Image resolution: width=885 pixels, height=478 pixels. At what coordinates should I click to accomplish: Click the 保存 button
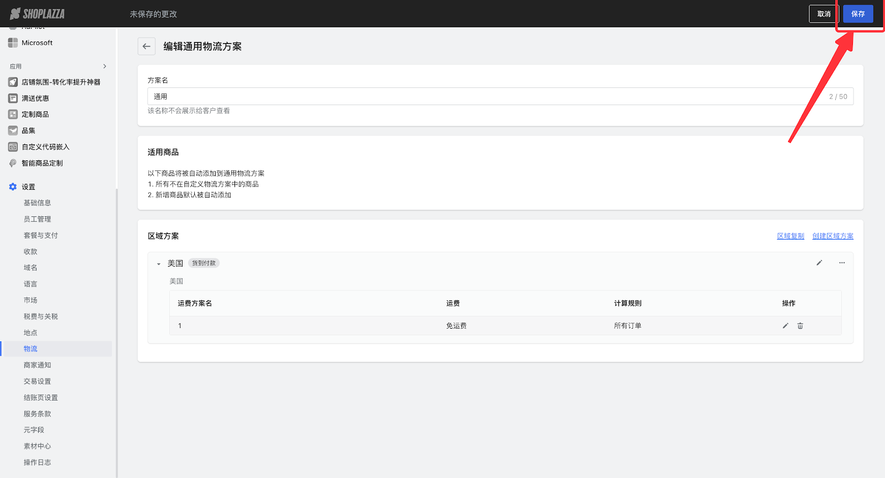[858, 14]
